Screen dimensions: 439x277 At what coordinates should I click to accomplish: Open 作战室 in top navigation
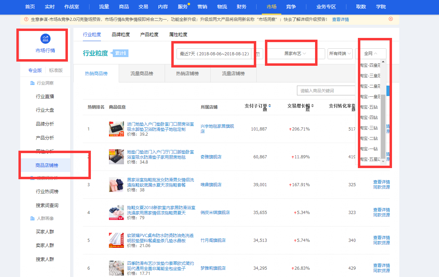(72, 7)
